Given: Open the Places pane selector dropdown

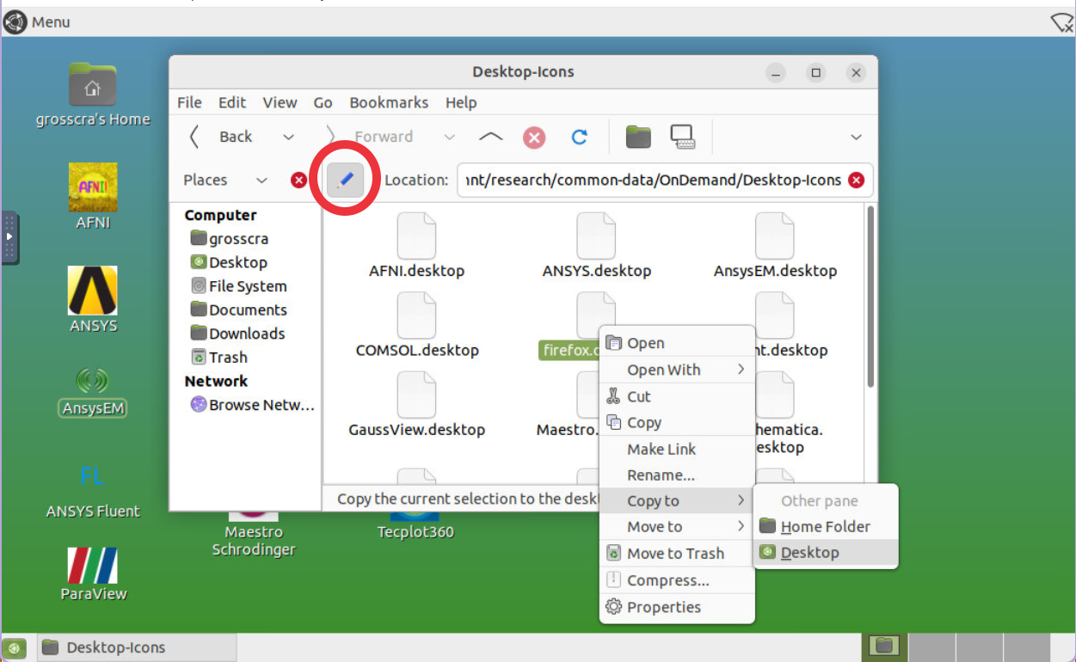Looking at the screenshot, I should click(261, 180).
